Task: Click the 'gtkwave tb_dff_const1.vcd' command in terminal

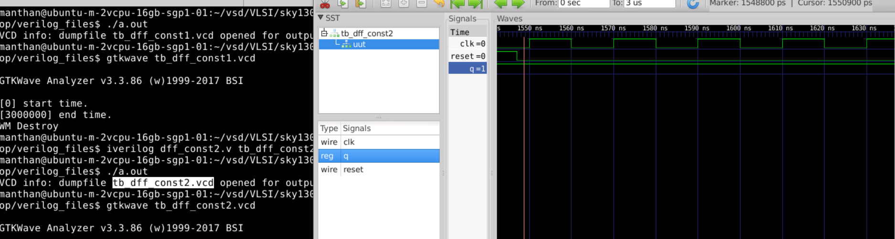Action: click(x=181, y=58)
